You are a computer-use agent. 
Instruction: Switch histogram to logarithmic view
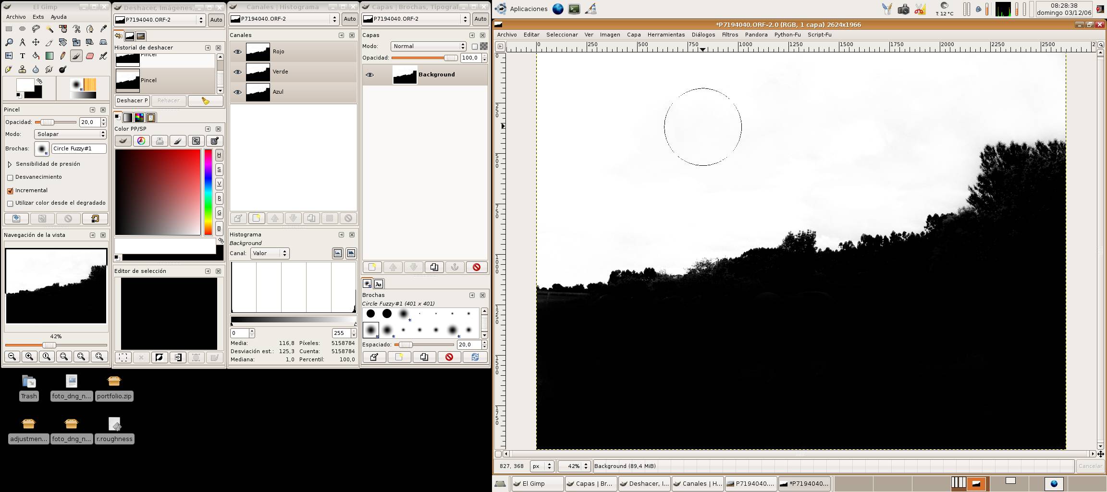(x=351, y=253)
